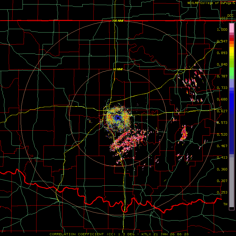Click the DCC label above the color bar

click(x=230, y=16)
